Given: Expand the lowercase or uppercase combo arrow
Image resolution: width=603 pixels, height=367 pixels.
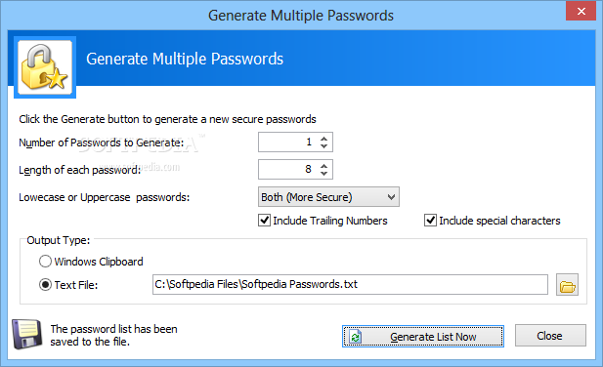Looking at the screenshot, I should pos(392,197).
